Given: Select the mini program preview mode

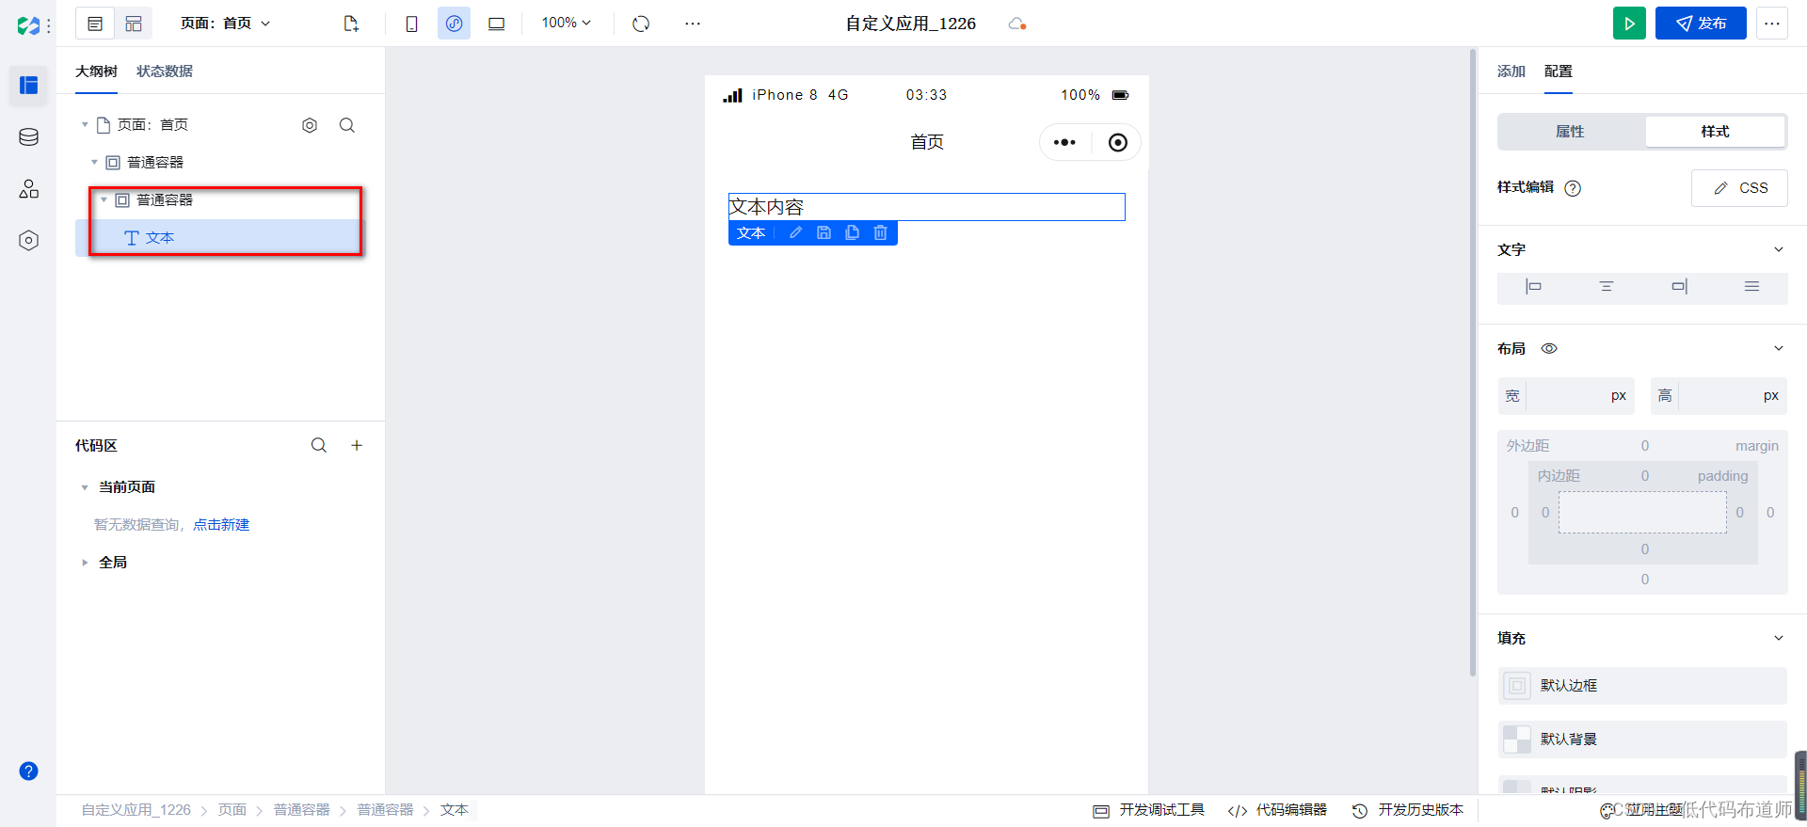Looking at the screenshot, I should (x=454, y=24).
